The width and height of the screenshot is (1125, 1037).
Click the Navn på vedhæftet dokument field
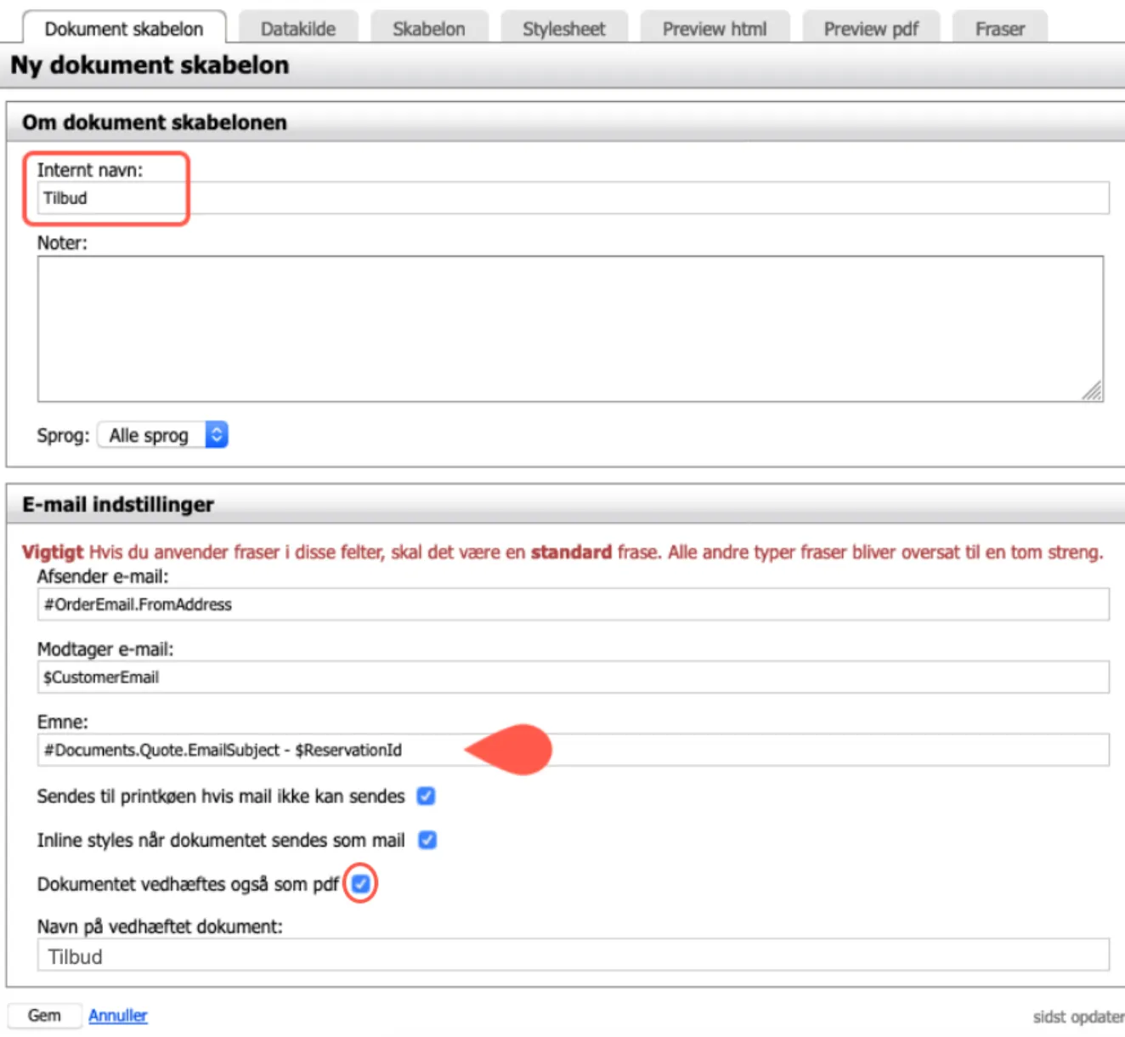(x=573, y=956)
